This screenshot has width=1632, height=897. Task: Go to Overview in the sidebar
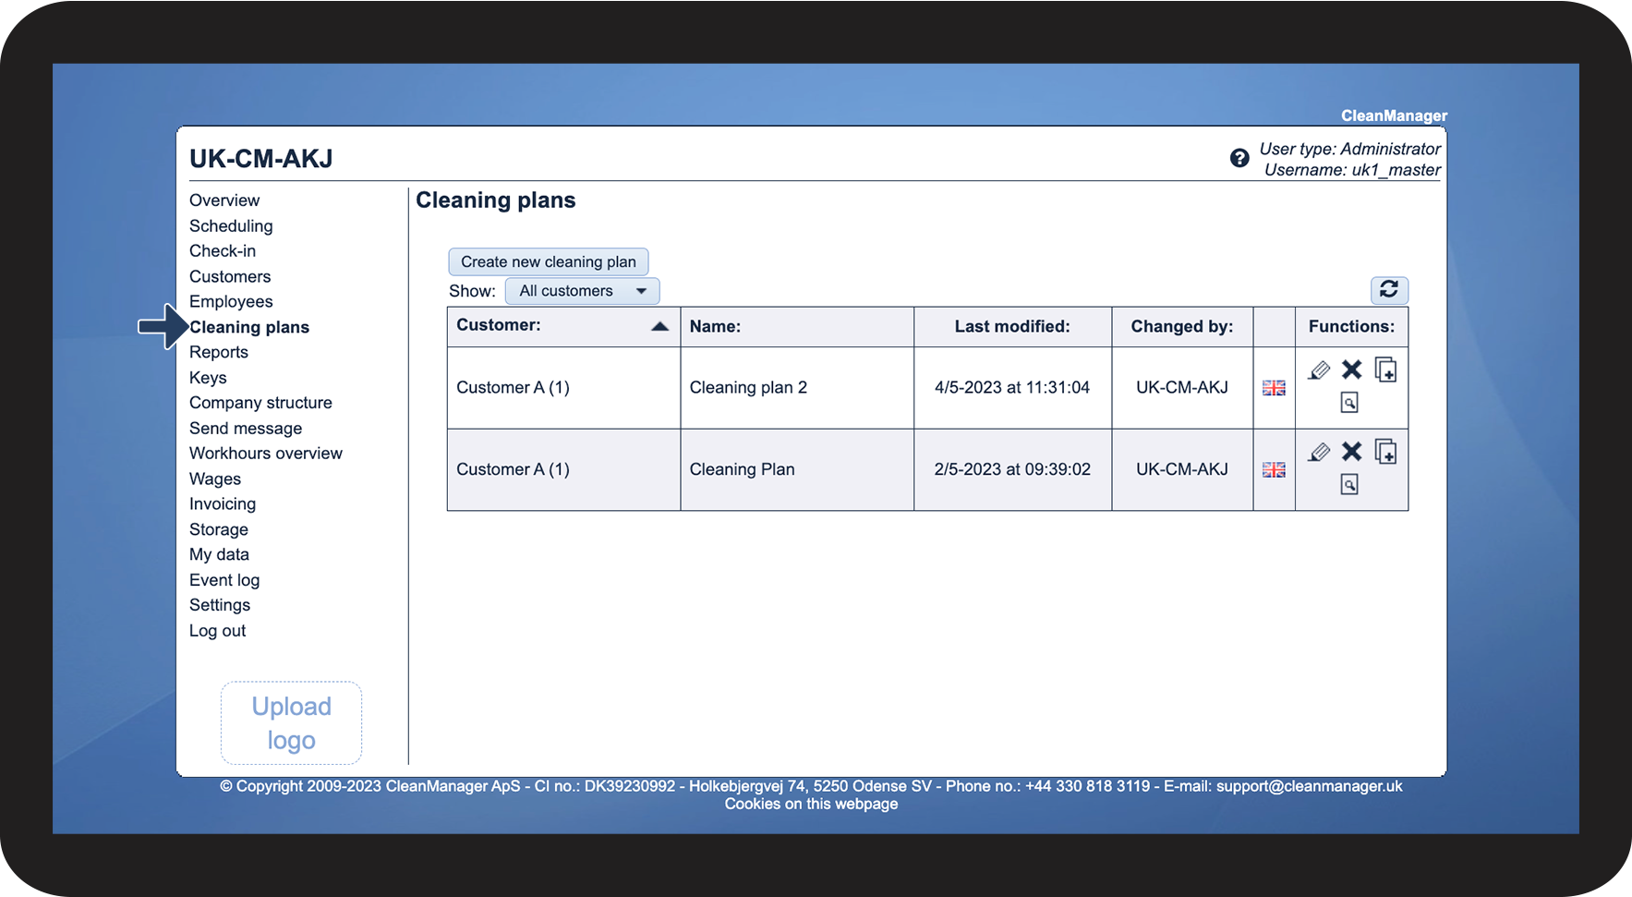[x=224, y=200]
